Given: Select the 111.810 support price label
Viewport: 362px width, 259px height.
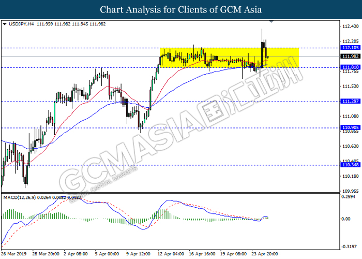Looking at the screenshot, I should click(x=351, y=67).
